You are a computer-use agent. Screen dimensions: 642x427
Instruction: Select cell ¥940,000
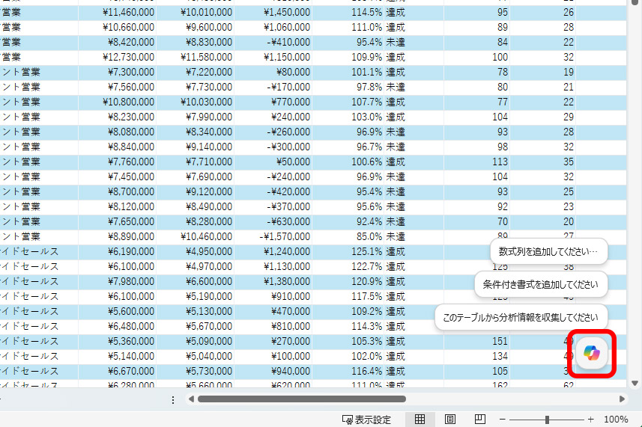273,371
